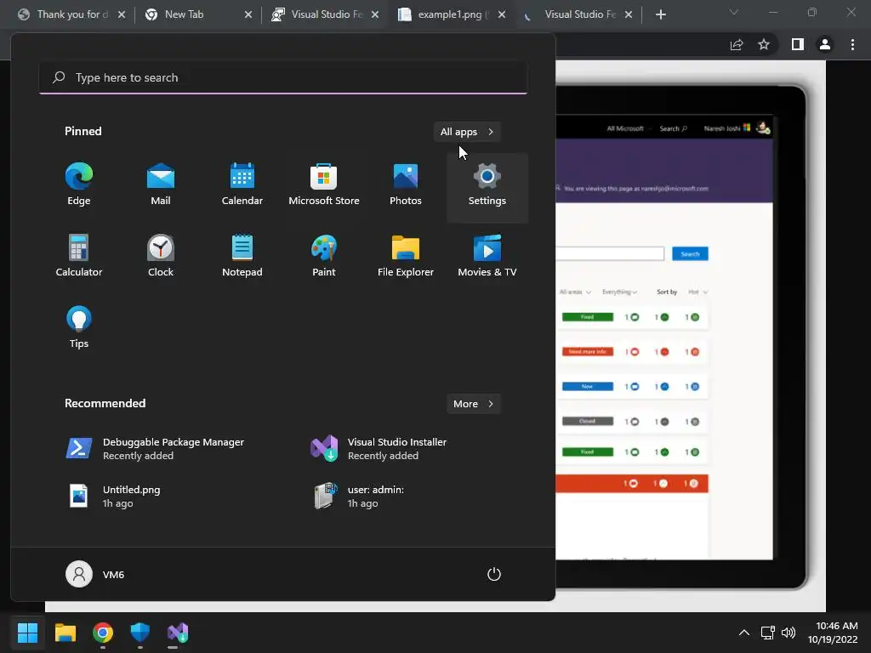Open the clock showing 10:46 AM
The width and height of the screenshot is (871, 653).
coord(833,633)
